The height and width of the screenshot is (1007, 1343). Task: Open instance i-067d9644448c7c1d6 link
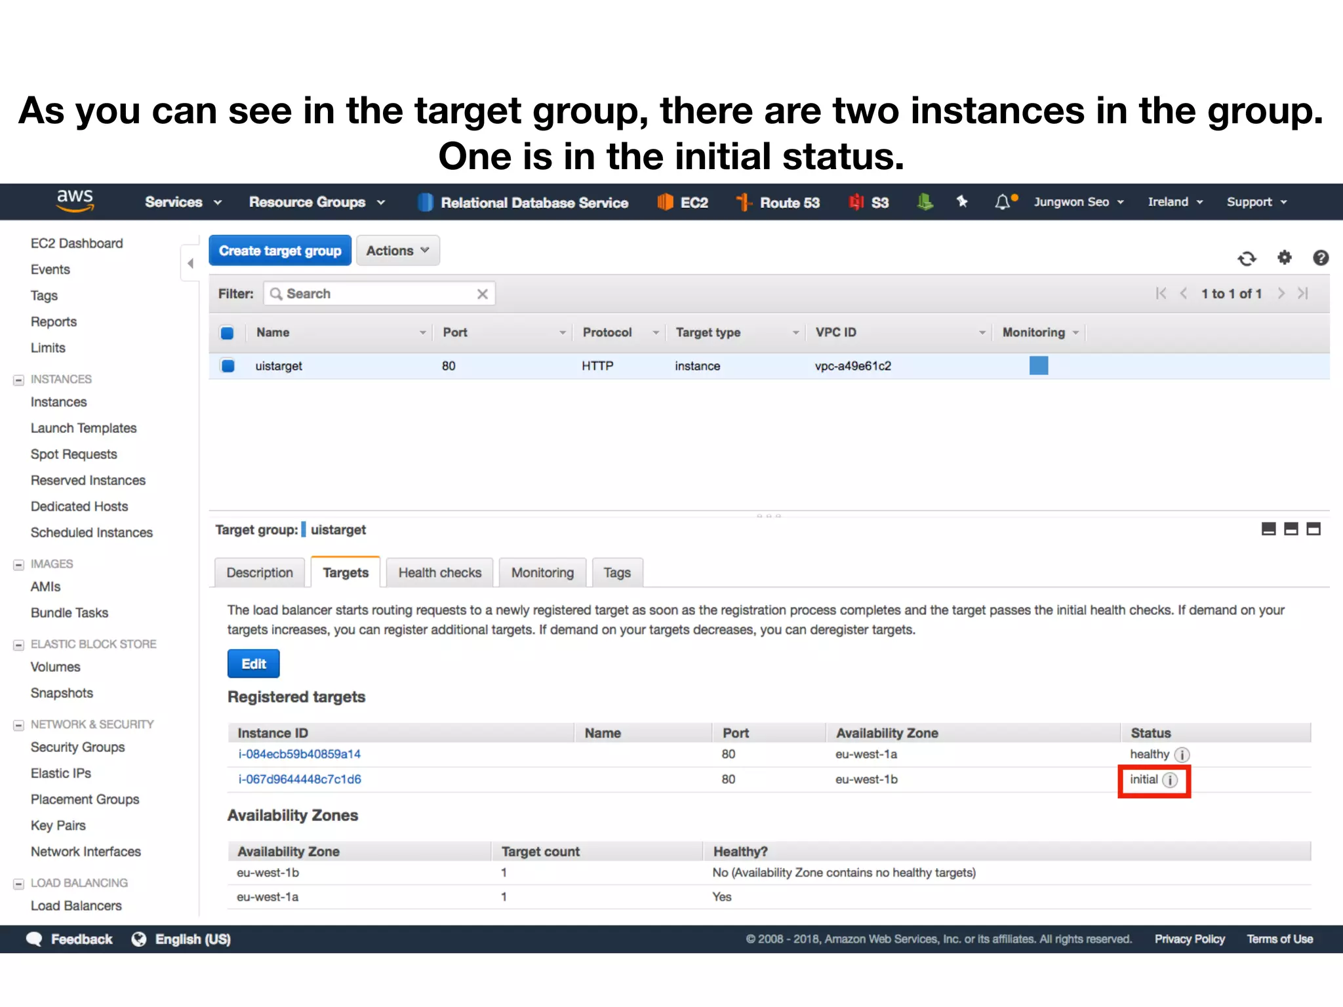(x=300, y=780)
